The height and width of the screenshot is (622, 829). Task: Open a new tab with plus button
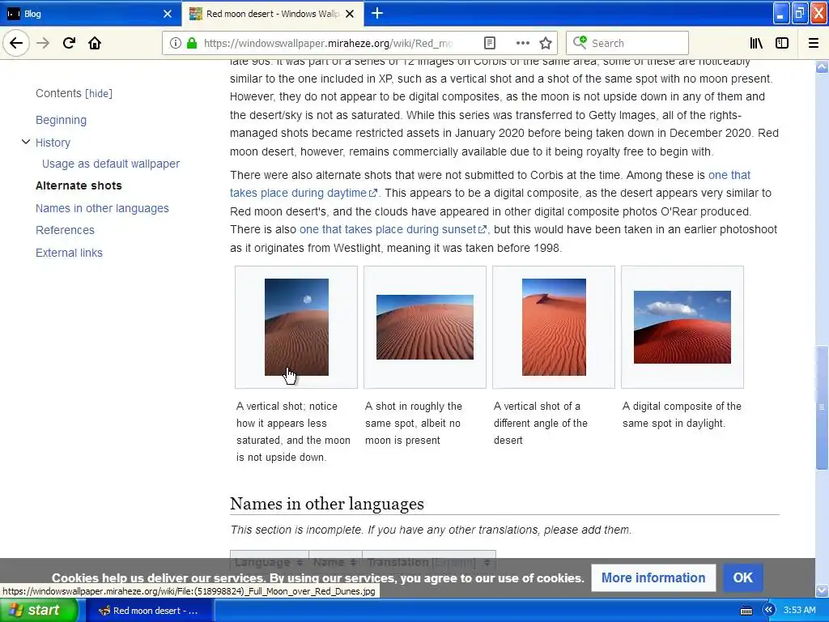pyautogui.click(x=377, y=13)
